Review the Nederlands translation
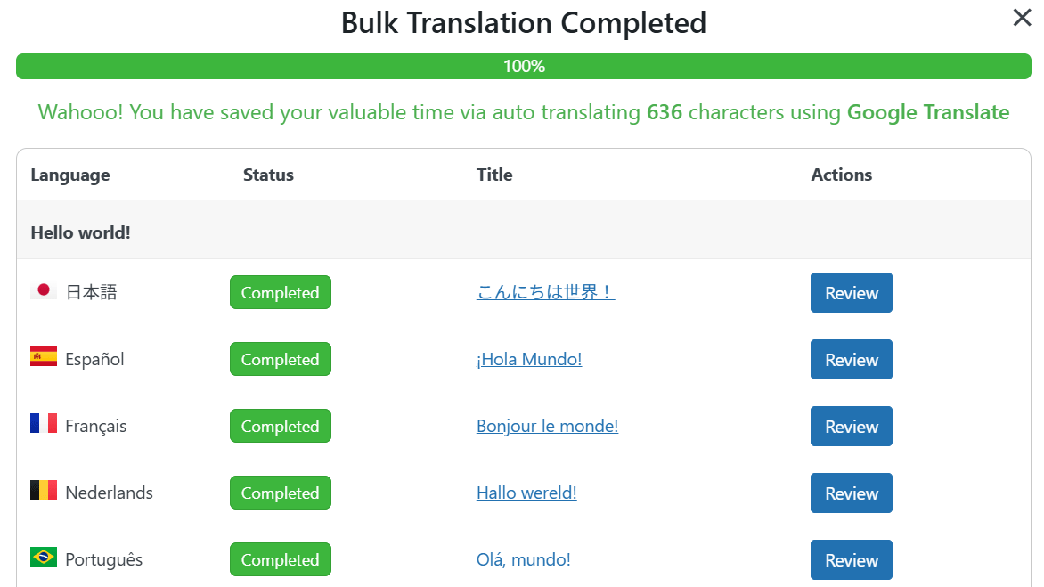 (x=851, y=493)
